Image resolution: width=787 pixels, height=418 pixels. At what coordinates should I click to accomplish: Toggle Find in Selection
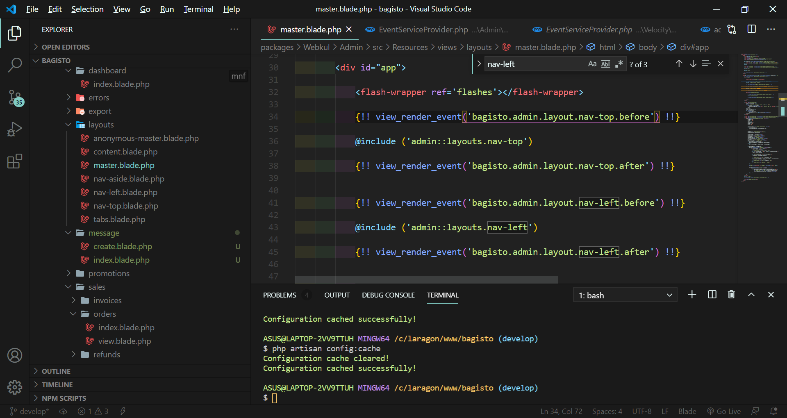click(706, 64)
